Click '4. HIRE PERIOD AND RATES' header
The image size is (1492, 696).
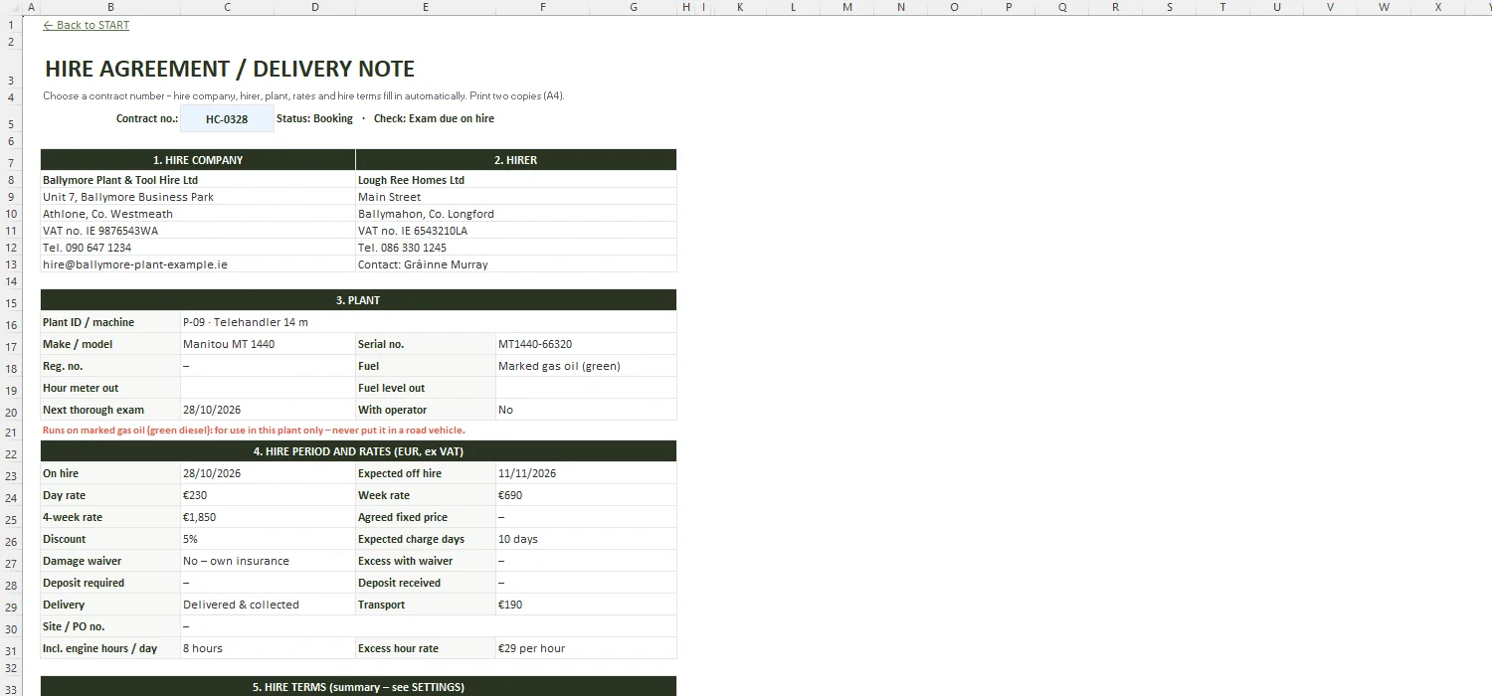click(x=358, y=451)
